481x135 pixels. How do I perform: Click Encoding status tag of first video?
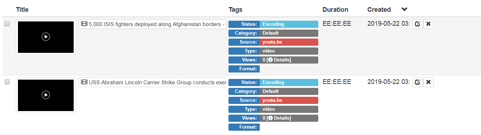pyautogui.click(x=289, y=24)
